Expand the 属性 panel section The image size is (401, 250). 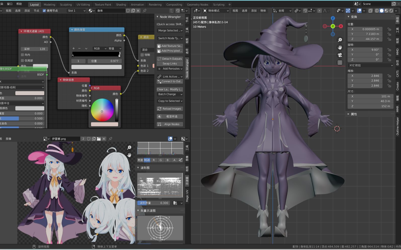tap(354, 114)
